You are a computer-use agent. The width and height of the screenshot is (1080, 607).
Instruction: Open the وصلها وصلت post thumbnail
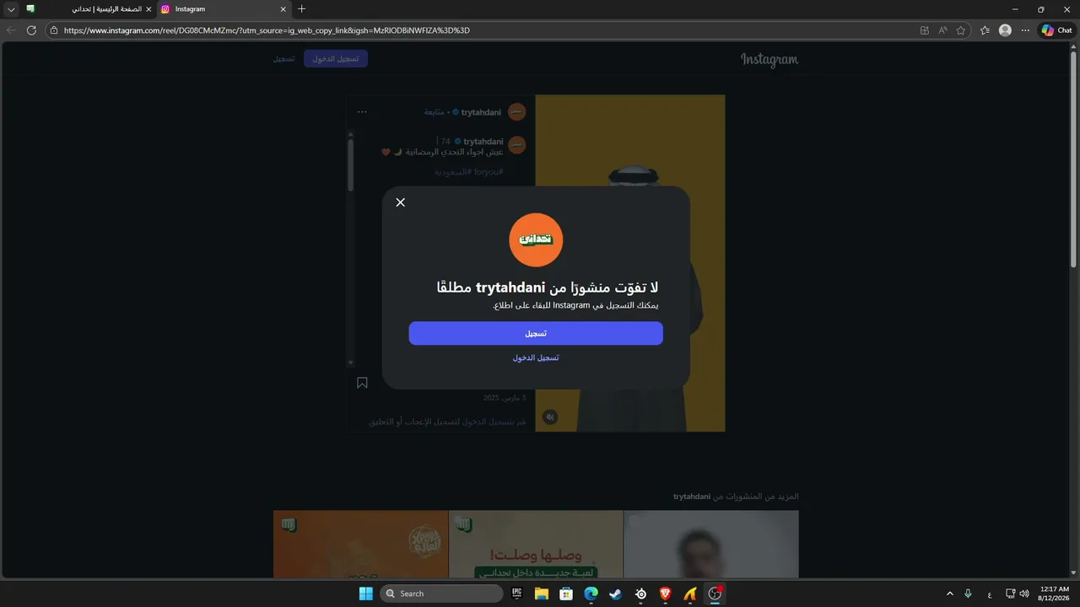click(x=536, y=544)
